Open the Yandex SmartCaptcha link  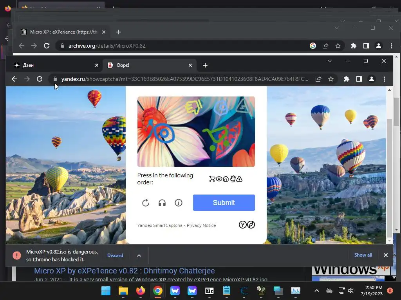(160, 225)
